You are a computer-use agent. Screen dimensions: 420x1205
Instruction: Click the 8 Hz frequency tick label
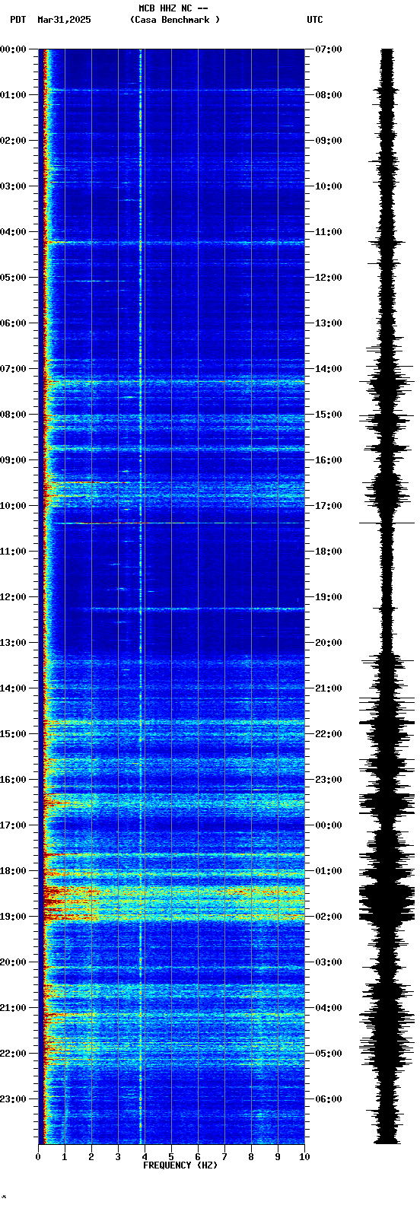coord(251,1157)
